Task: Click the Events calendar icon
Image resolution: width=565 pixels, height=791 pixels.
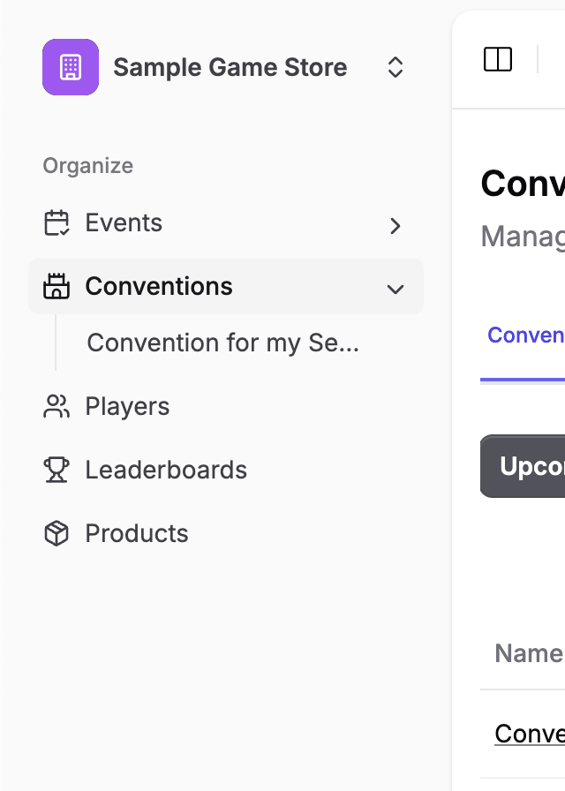Action: point(56,222)
